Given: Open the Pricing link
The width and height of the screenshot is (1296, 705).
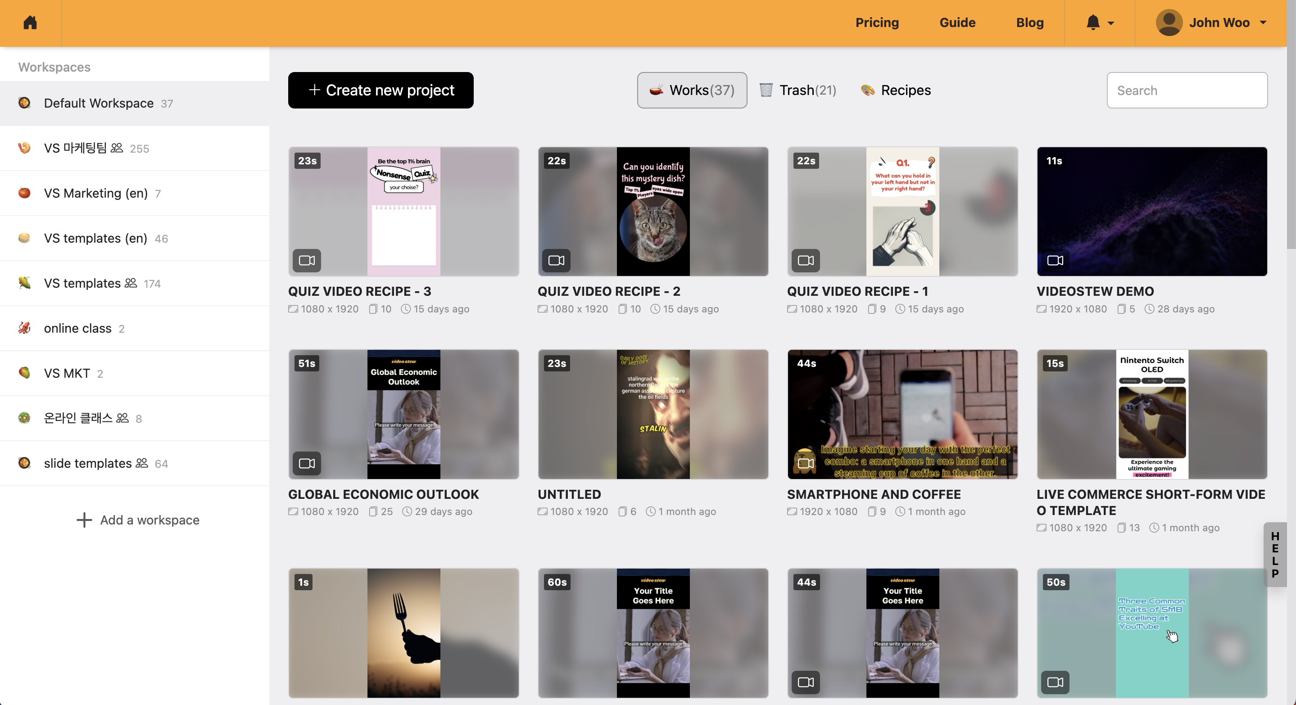Looking at the screenshot, I should 877,23.
